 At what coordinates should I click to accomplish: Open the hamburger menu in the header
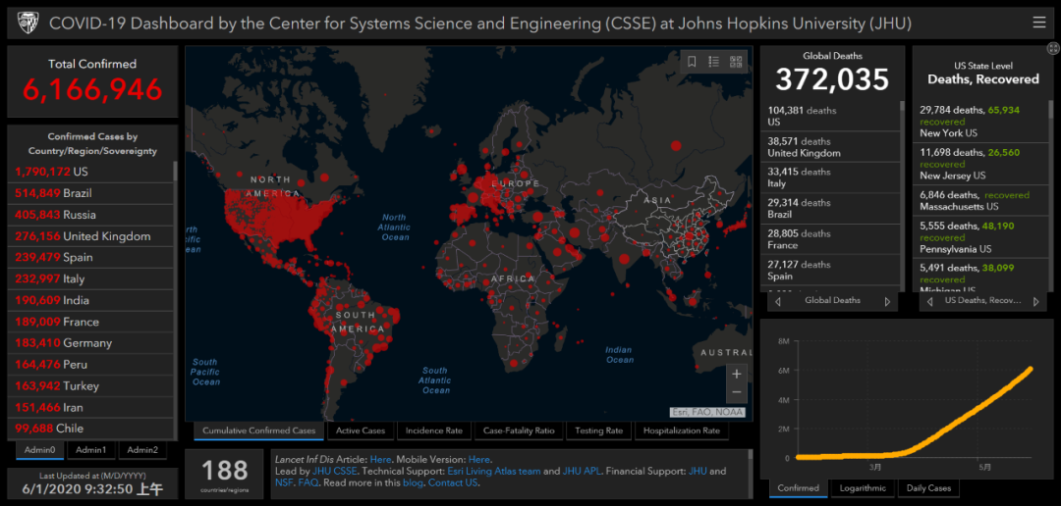click(1039, 23)
